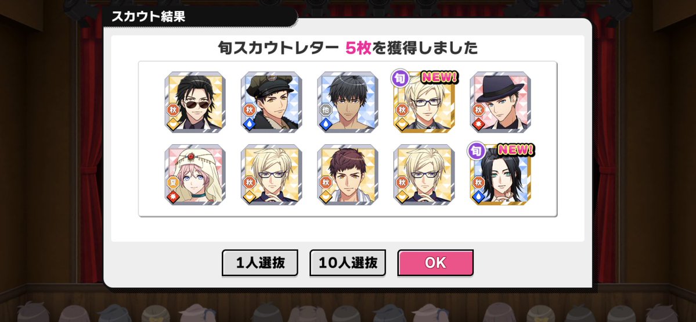Click the 夏 season icon on veil card
This screenshot has width=696, height=322.
pos(173,183)
